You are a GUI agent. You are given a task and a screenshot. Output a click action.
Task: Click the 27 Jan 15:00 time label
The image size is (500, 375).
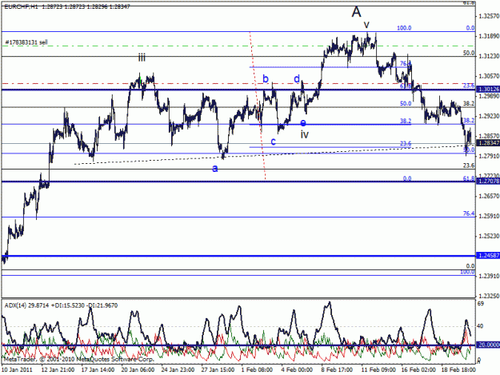[x=218, y=370]
